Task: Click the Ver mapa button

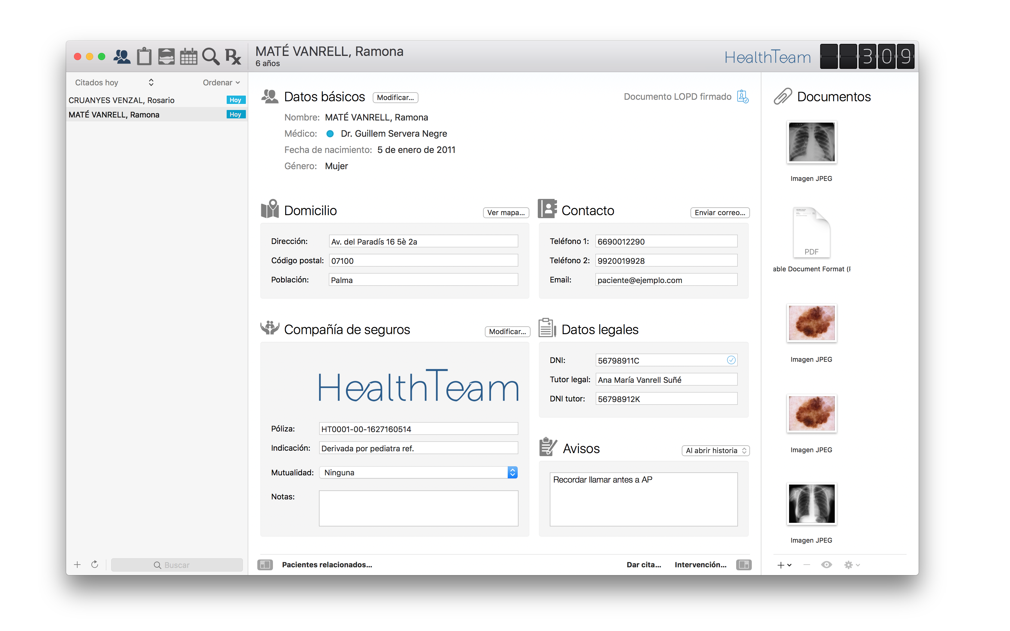Action: [x=506, y=212]
